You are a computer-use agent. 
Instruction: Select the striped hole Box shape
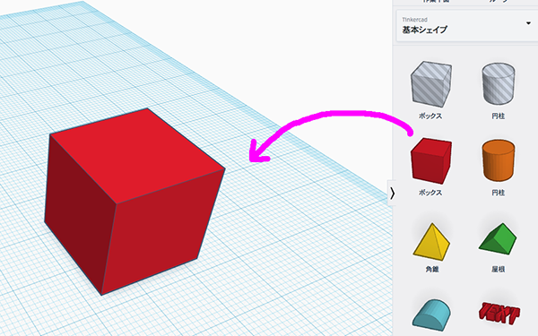coord(431,84)
